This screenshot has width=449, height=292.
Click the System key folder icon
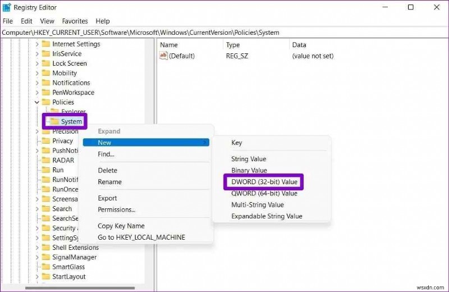click(54, 121)
